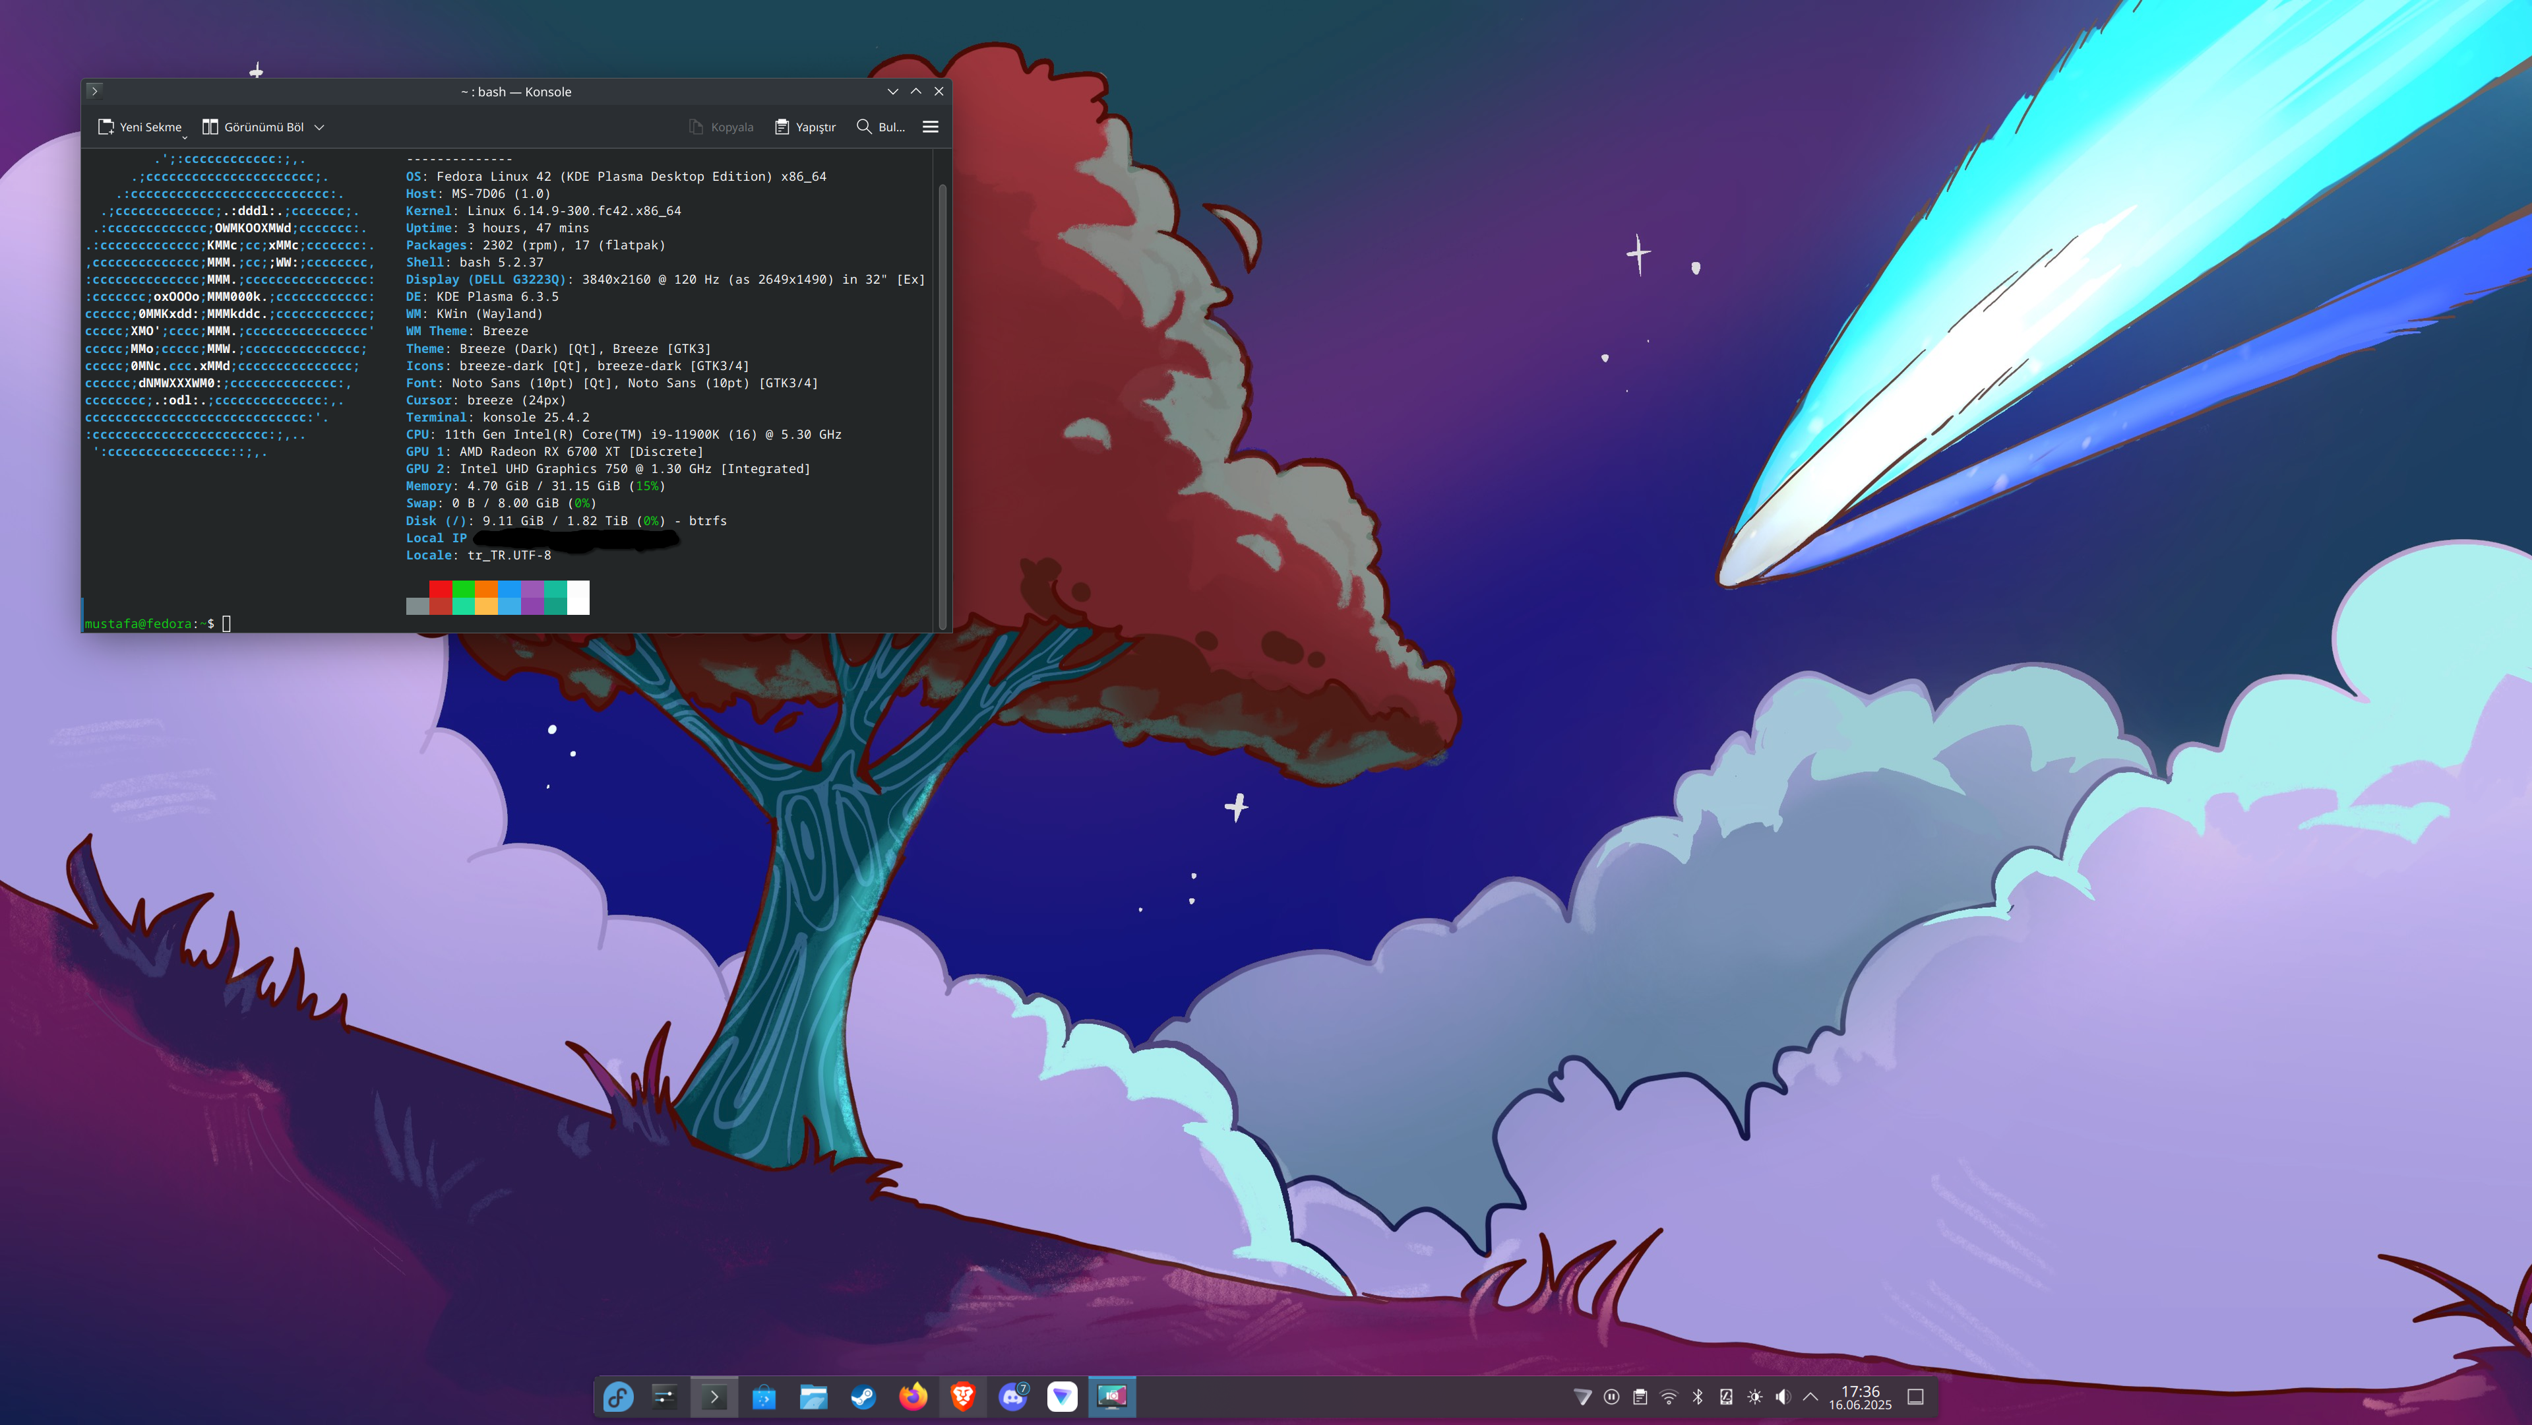Open the Fedora application launcher
The width and height of the screenshot is (2532, 1425).
click(x=618, y=1397)
